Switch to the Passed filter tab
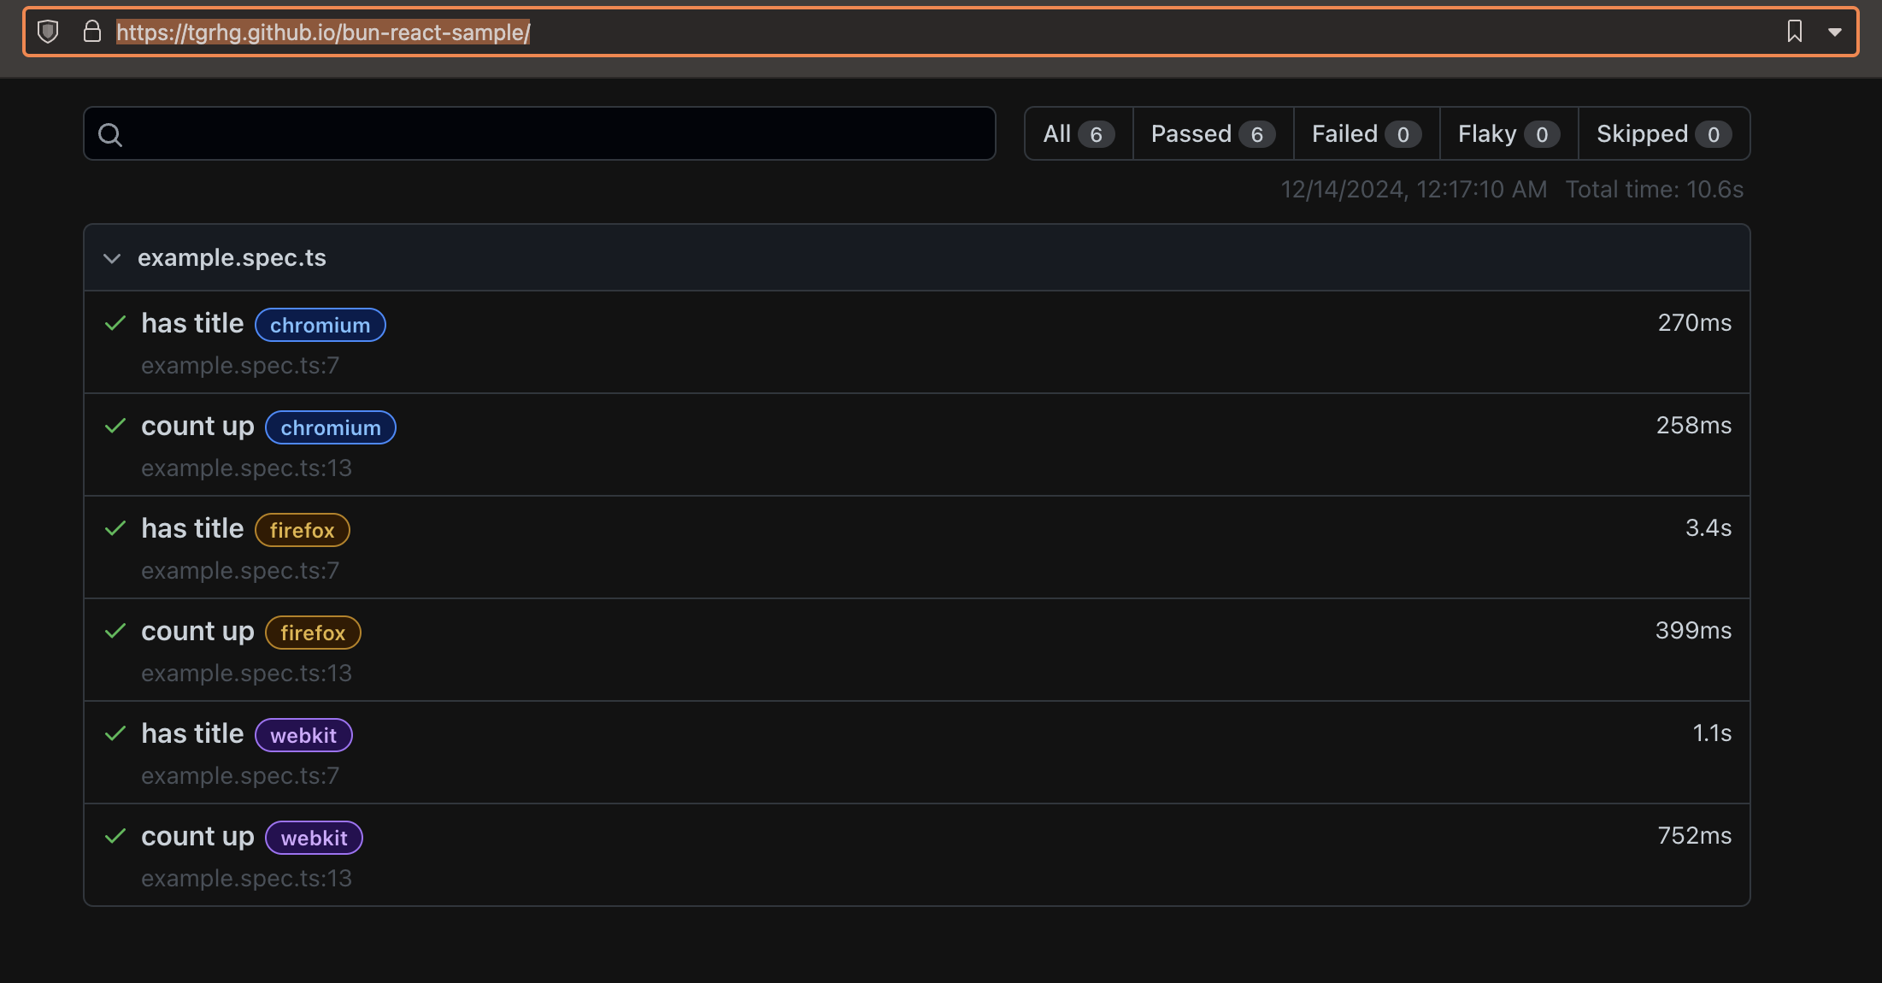Screen dimensions: 1882x983 click(x=1211, y=133)
